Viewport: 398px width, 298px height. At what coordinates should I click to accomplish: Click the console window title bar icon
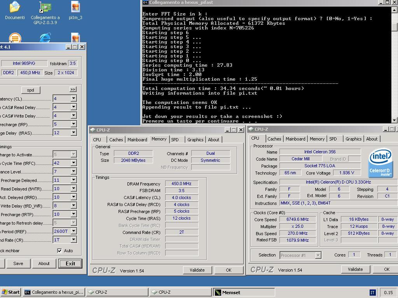coord(145,3)
